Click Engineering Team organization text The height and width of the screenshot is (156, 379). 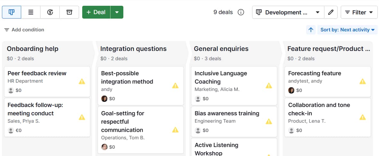(215, 121)
